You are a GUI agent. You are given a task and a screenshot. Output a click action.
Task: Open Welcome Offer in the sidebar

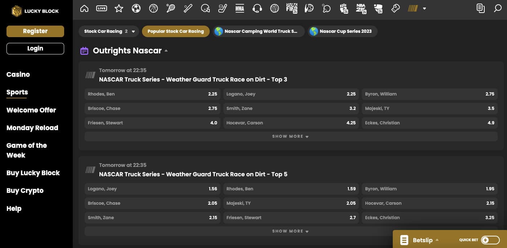(x=31, y=110)
